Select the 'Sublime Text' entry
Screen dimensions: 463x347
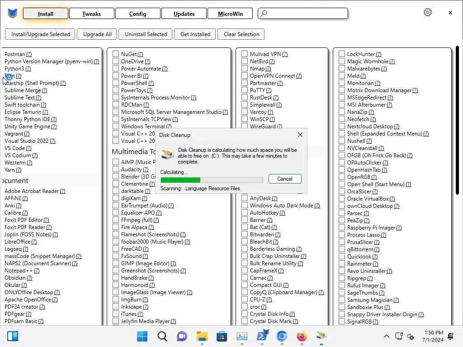pyautogui.click(x=19, y=98)
